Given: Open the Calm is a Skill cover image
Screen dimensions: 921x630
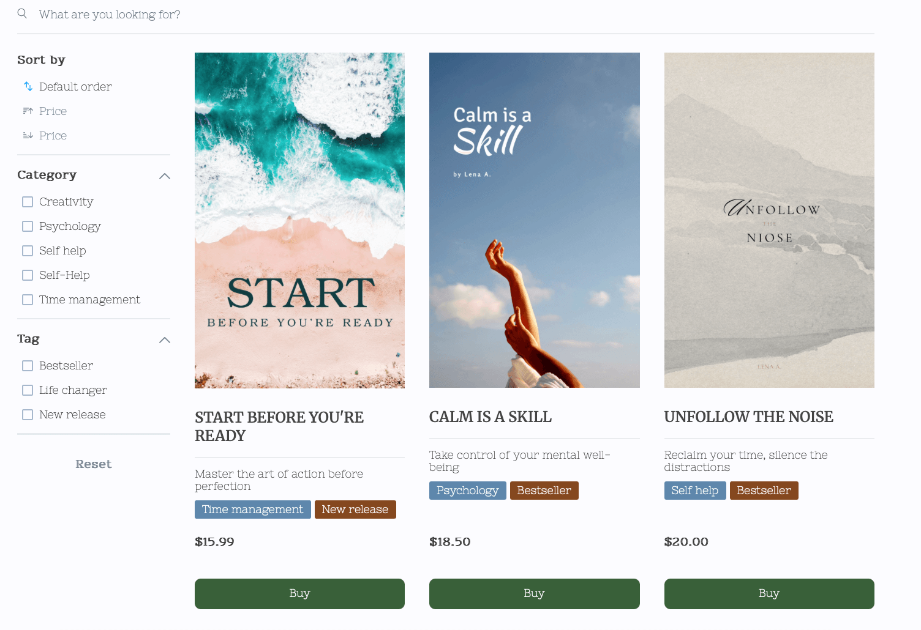Looking at the screenshot, I should coord(534,220).
